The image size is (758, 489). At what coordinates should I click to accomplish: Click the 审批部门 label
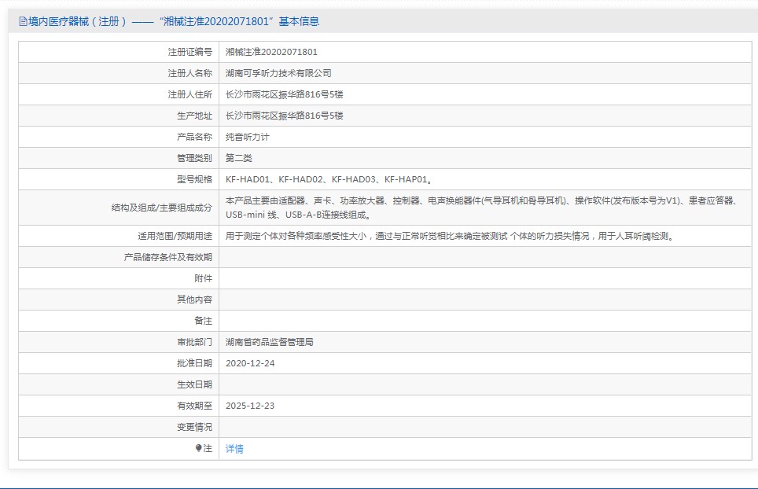194,342
